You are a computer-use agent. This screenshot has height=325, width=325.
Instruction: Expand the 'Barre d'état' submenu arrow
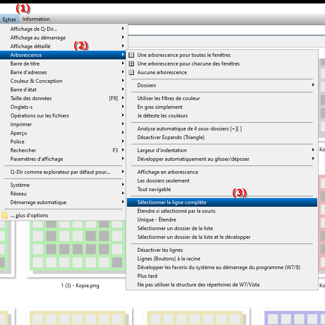pos(123,89)
